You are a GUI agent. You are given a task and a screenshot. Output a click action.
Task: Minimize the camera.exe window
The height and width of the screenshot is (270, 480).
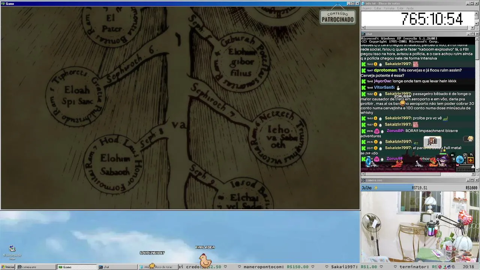[x=468, y=180]
